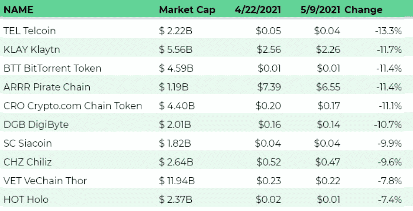Click the 5/9/2021 column header

(321, 10)
